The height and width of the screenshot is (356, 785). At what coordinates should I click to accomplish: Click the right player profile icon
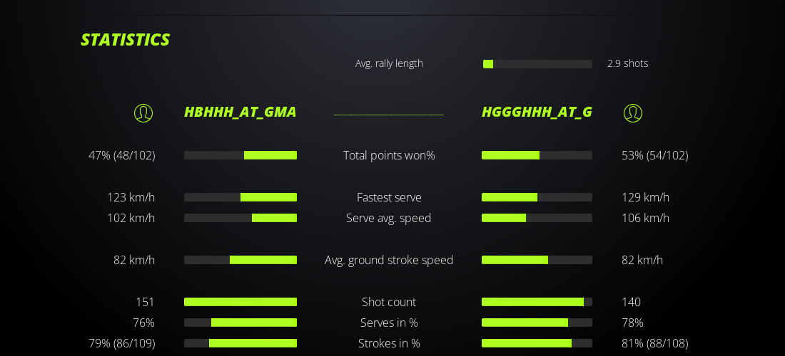pyautogui.click(x=633, y=113)
